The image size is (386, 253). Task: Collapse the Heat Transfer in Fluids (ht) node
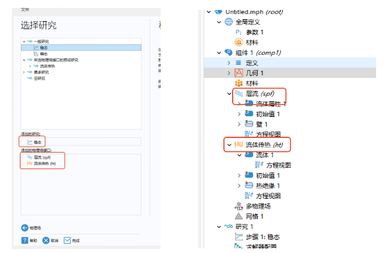click(229, 145)
